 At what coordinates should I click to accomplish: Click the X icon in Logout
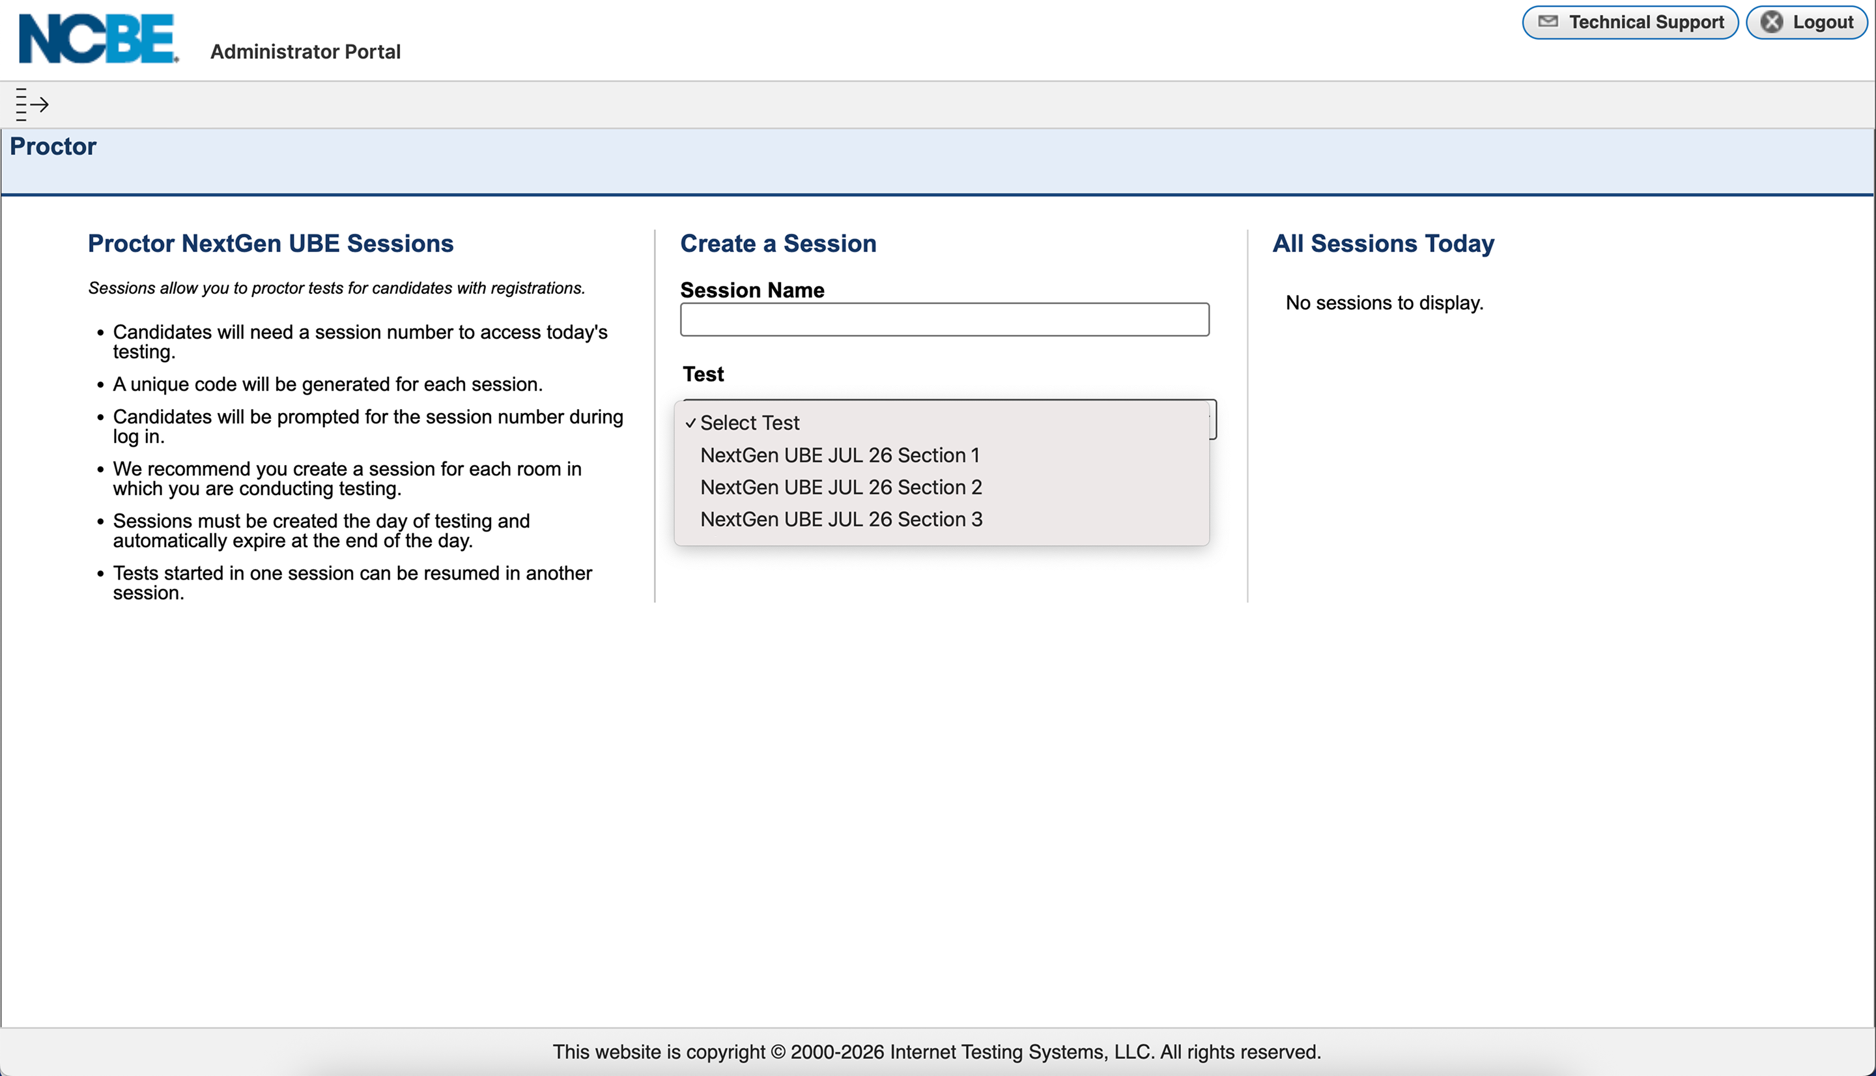coord(1772,22)
